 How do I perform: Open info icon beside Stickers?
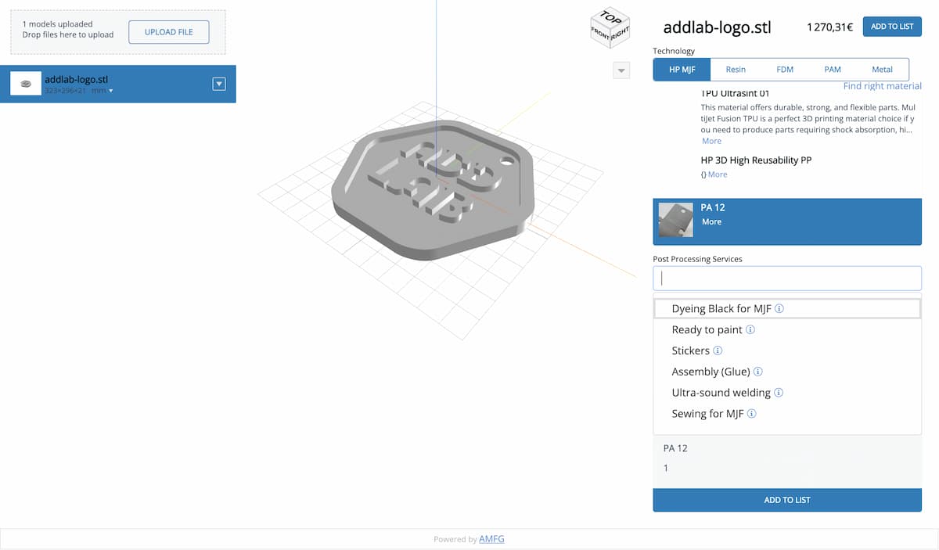(718, 351)
